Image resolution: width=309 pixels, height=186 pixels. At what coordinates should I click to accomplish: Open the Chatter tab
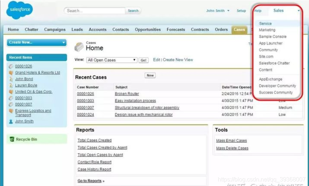(31, 30)
